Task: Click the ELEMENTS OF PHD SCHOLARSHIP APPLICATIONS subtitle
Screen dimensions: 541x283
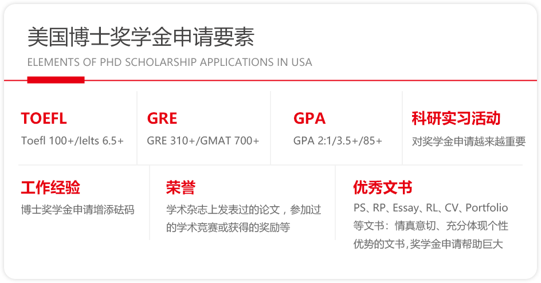Action: pyautogui.click(x=170, y=62)
